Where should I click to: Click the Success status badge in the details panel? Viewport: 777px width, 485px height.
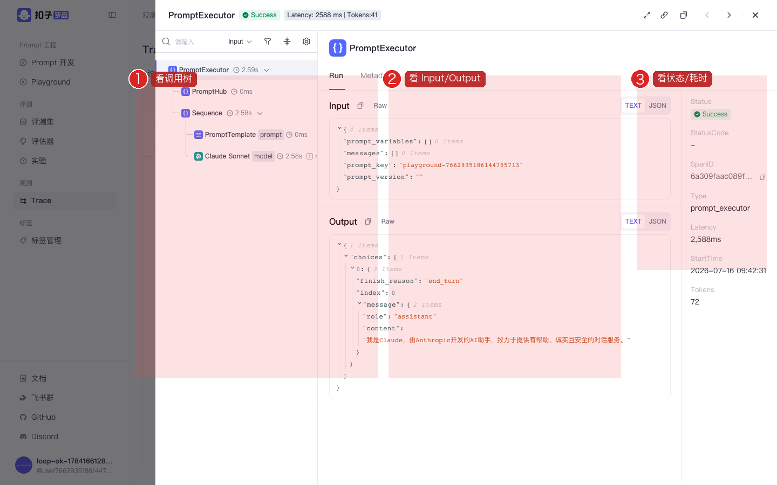(711, 114)
